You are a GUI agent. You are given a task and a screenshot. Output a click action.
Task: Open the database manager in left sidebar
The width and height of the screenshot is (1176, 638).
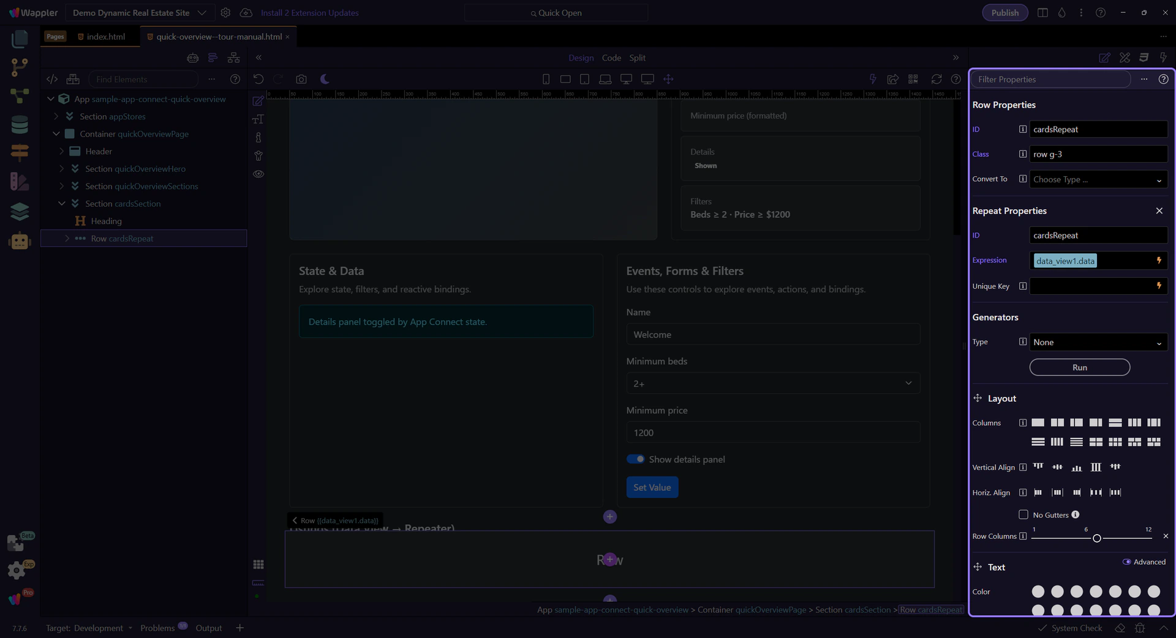click(20, 124)
